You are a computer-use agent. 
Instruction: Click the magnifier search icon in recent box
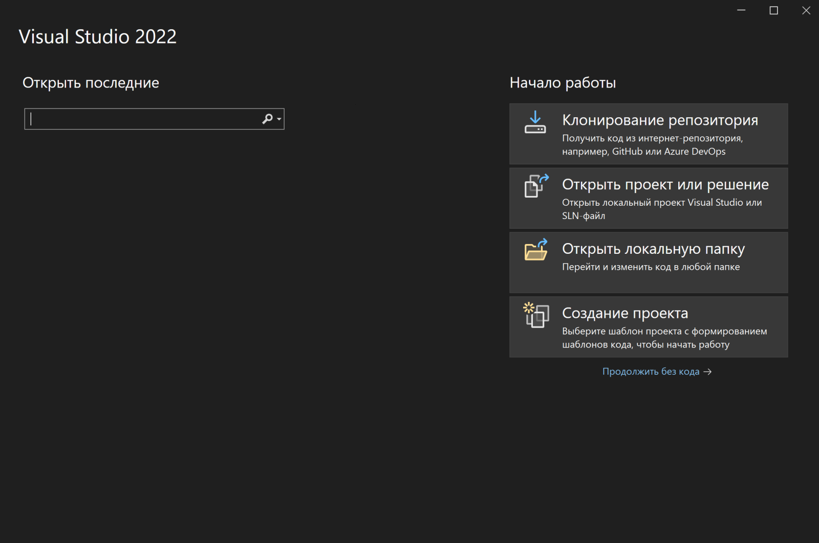tap(267, 119)
